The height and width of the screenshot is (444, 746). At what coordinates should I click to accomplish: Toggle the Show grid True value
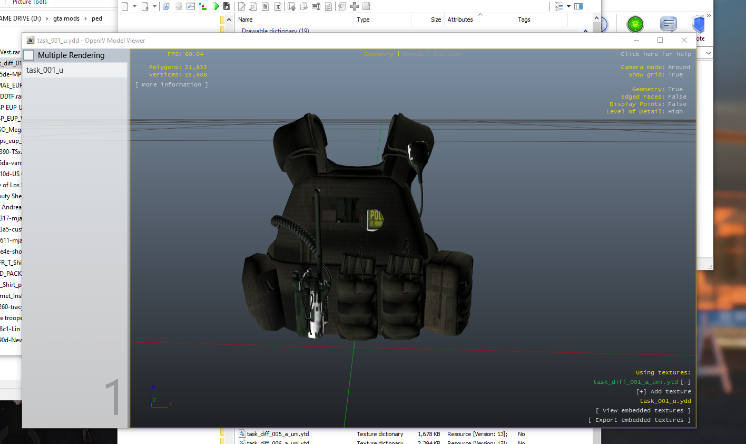[675, 75]
